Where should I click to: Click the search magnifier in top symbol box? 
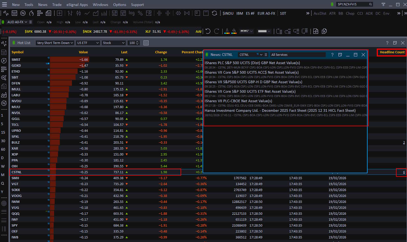pyautogui.click(x=370, y=4)
